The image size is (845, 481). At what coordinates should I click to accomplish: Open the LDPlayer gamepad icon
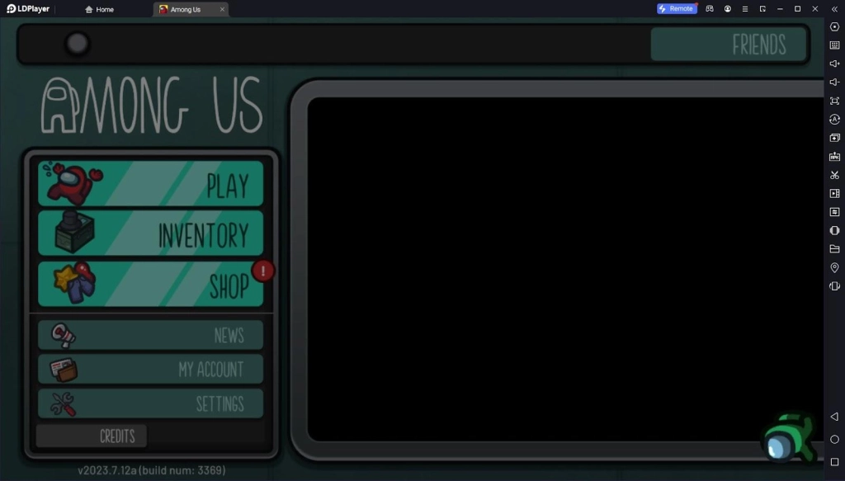tap(709, 8)
